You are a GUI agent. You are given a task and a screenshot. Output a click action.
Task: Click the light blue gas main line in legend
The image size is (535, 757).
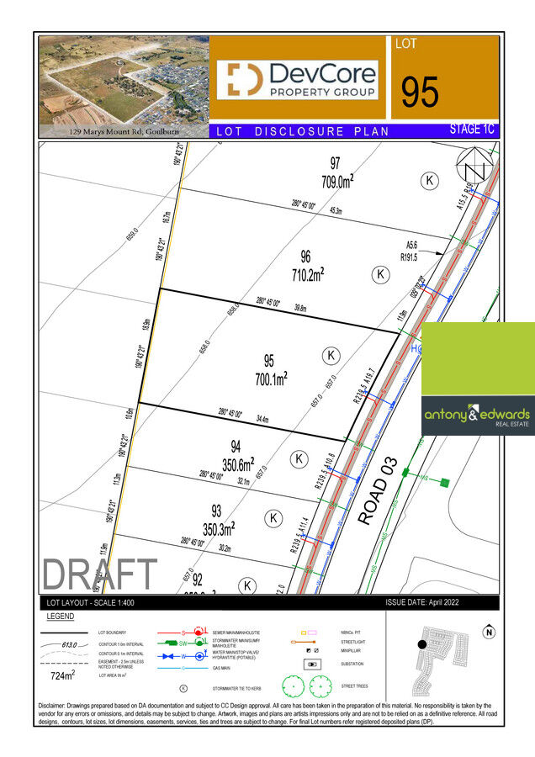coord(183,668)
